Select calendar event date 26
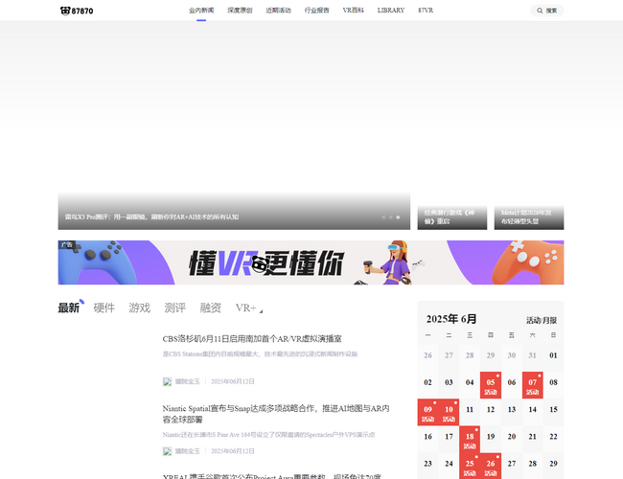The image size is (623, 479). click(491, 467)
